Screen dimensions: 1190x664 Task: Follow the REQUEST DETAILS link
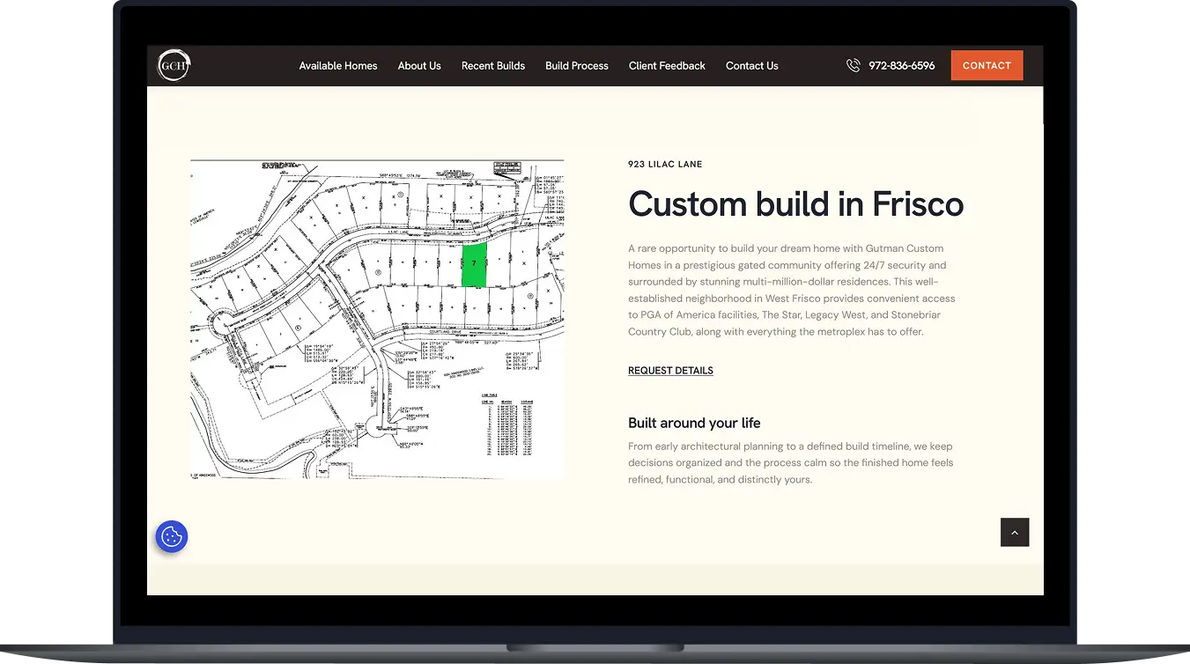tap(670, 371)
